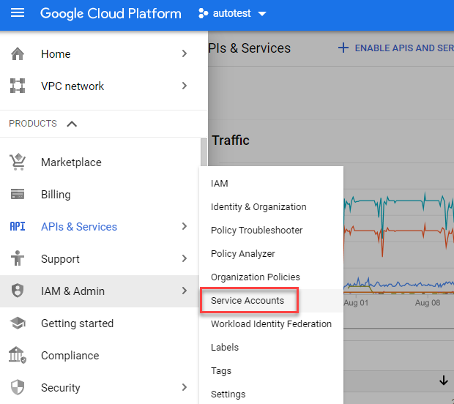Screen dimensions: 454x404
Task: Click the Google Cloud Platform logo text
Action: (111, 14)
